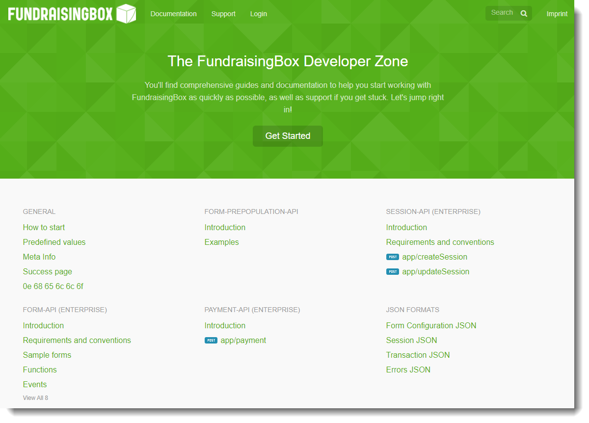Open the Sample forms page
Screen dimensions: 589x423
tap(47, 355)
